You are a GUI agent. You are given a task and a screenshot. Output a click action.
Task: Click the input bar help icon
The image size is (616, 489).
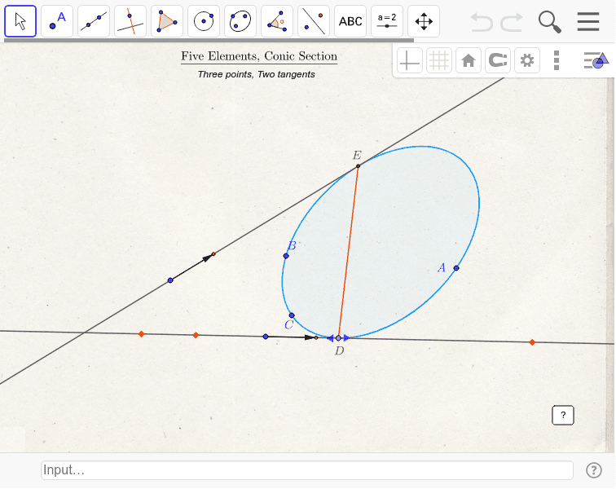(594, 470)
